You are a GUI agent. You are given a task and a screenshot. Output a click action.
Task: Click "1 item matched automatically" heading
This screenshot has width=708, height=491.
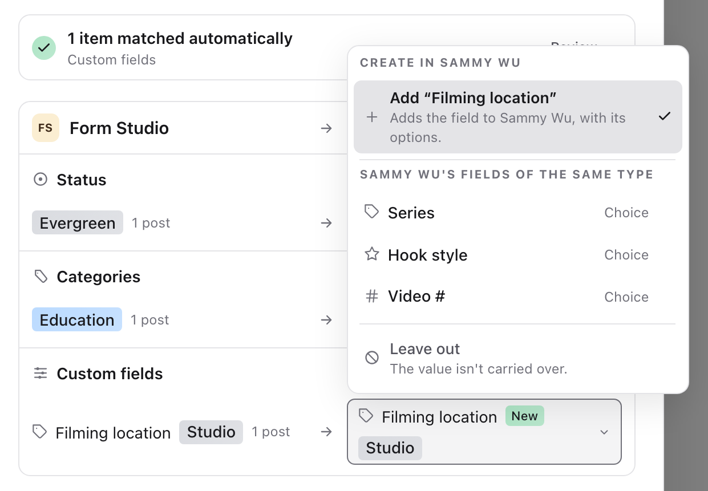[x=180, y=39]
